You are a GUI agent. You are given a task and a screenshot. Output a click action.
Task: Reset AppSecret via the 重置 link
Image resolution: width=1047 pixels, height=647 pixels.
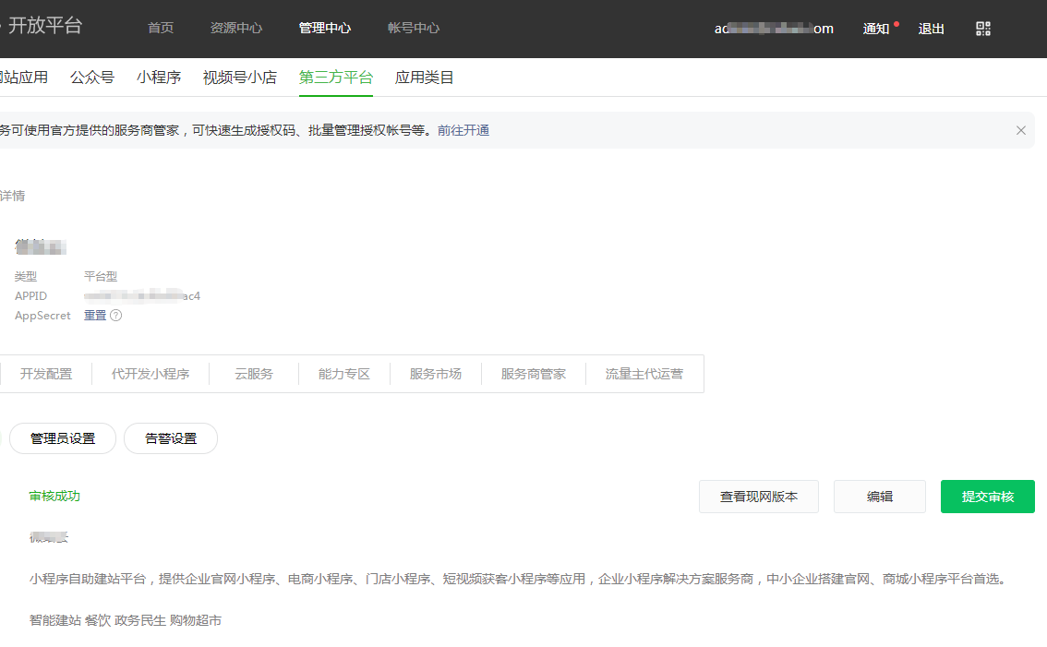tap(93, 315)
